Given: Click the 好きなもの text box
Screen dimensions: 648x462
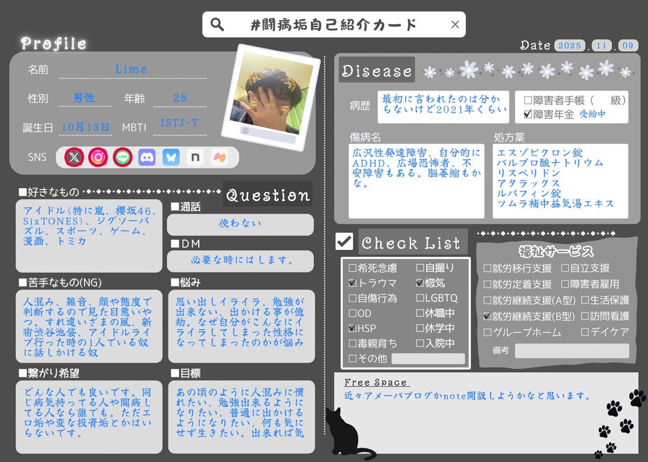Looking at the screenshot, I should (x=89, y=236).
